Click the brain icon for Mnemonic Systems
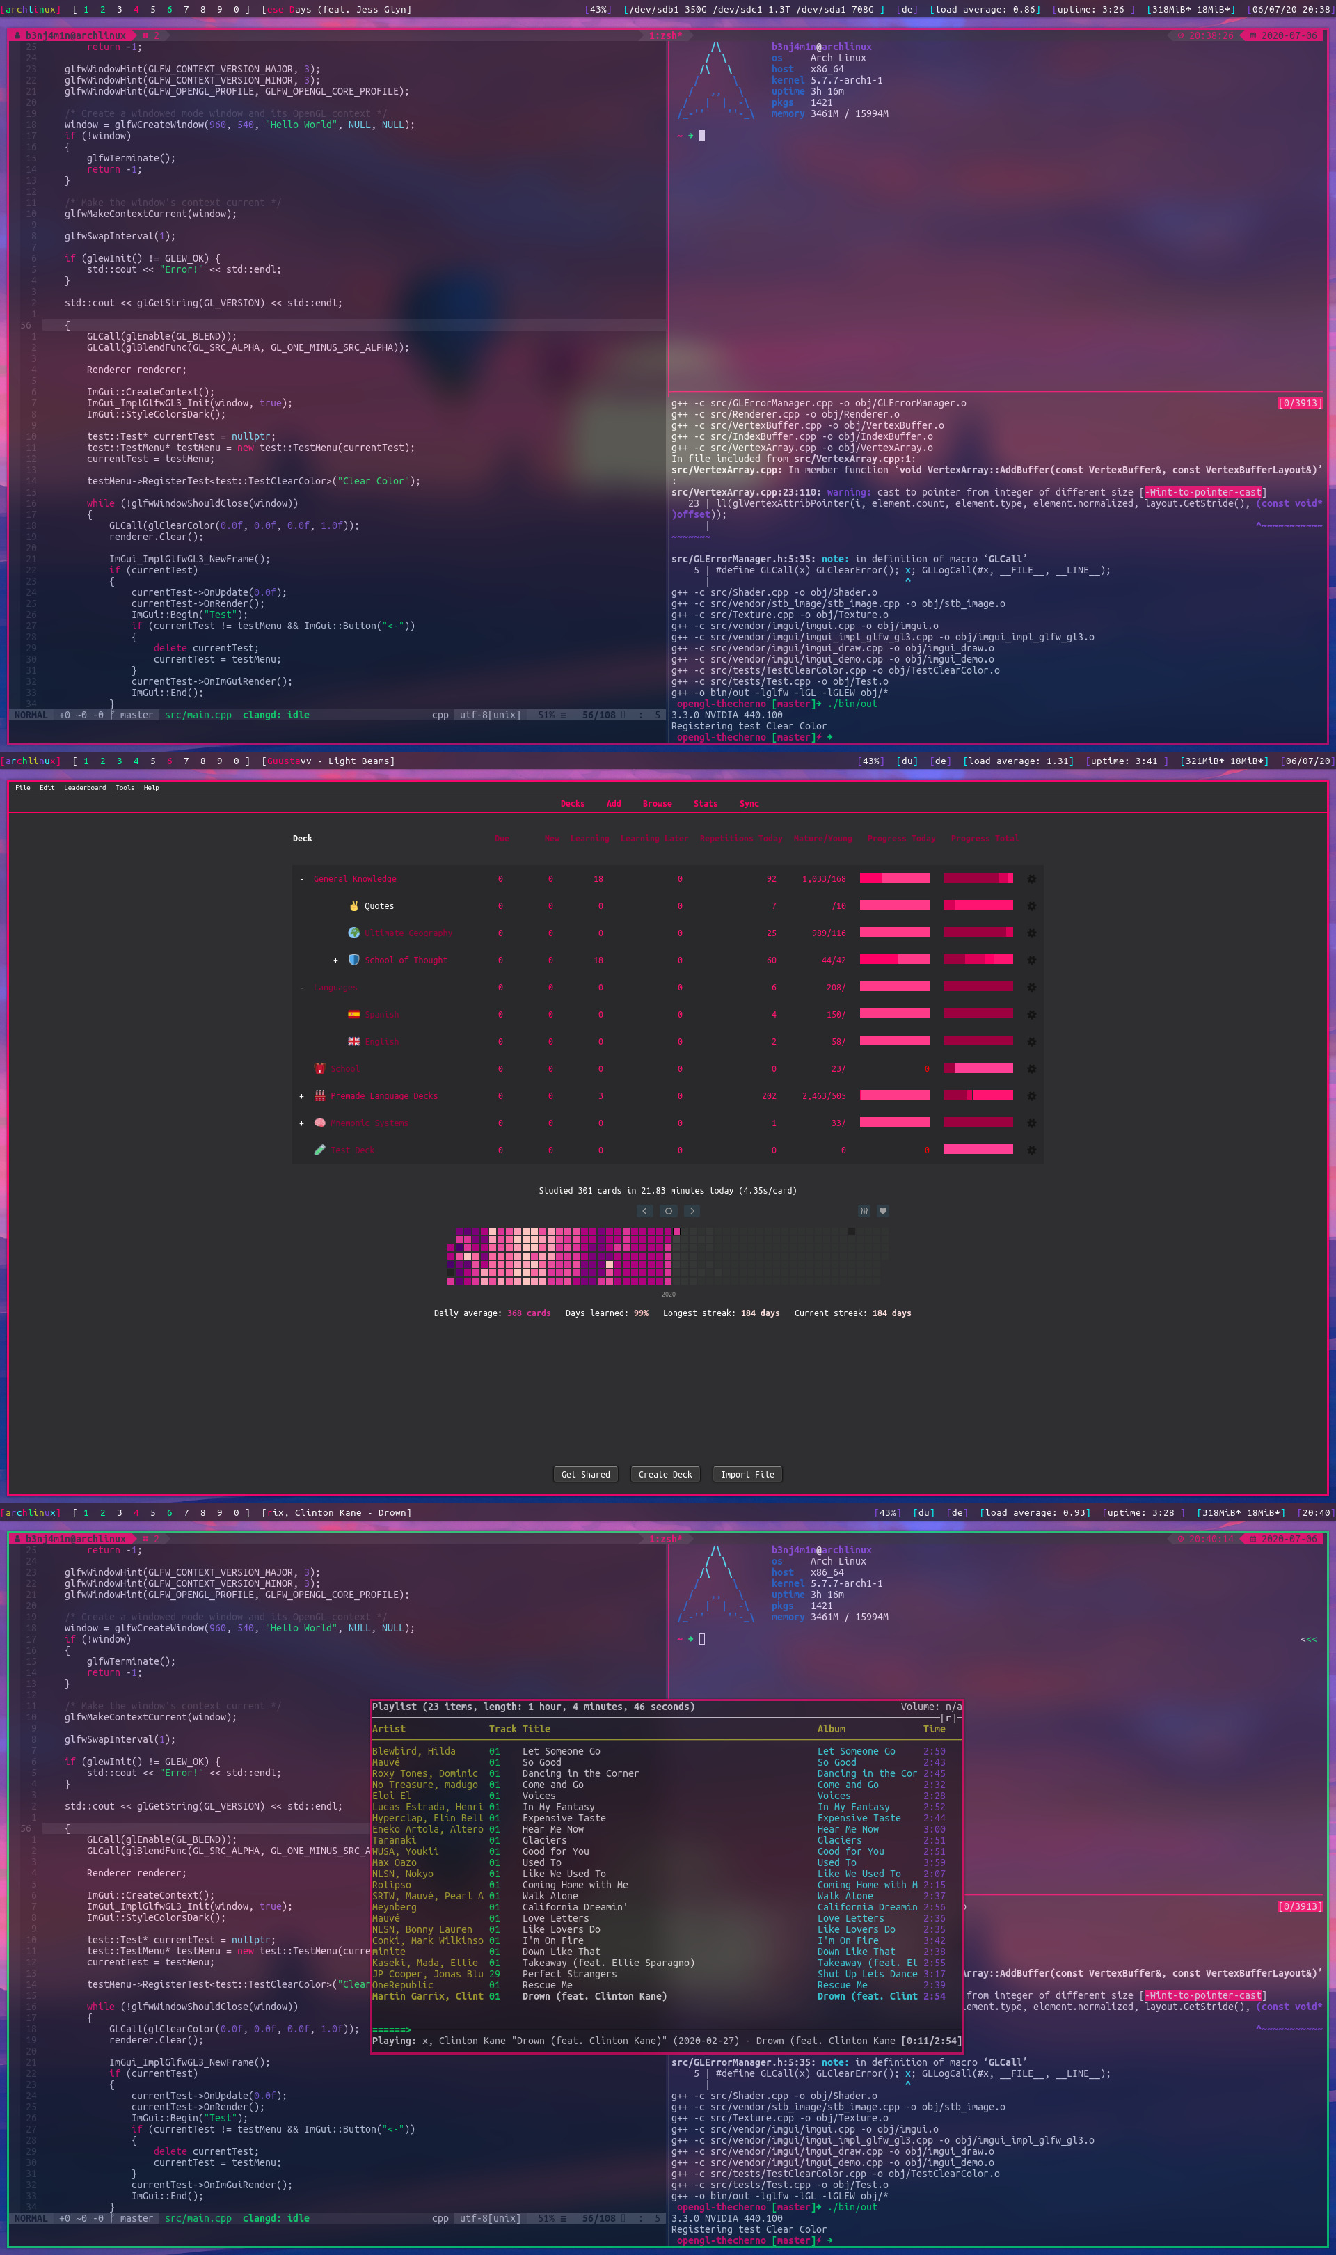The image size is (1336, 2255). pyautogui.click(x=319, y=1123)
